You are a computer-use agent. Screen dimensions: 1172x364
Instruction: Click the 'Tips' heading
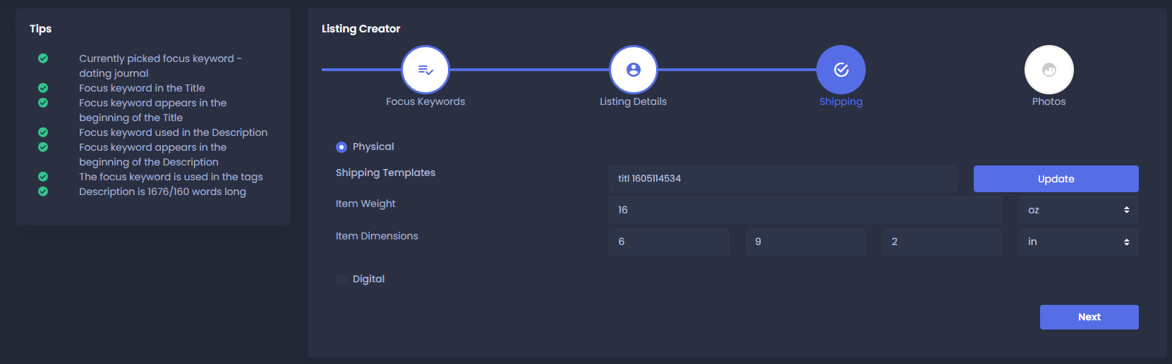coord(40,29)
